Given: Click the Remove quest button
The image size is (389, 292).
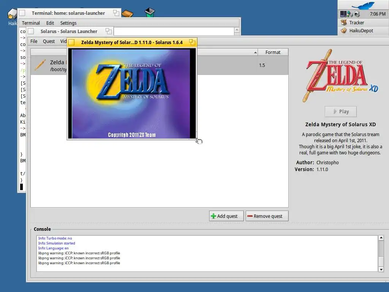Looking at the screenshot, I should point(267,216).
